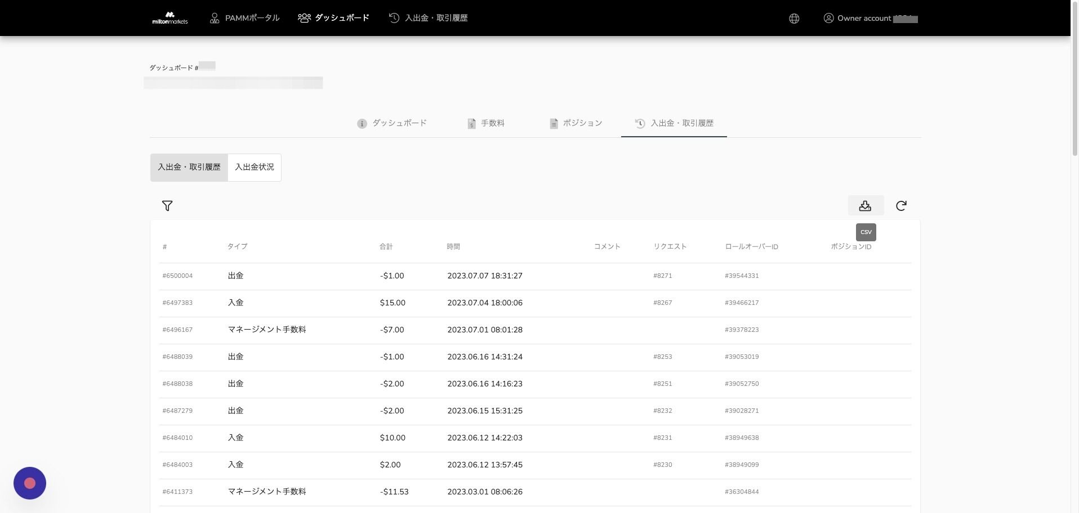Click the リクエスト column header

(x=670, y=246)
